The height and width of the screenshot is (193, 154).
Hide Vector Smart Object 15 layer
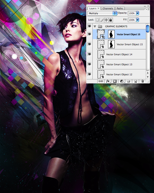[90, 44]
